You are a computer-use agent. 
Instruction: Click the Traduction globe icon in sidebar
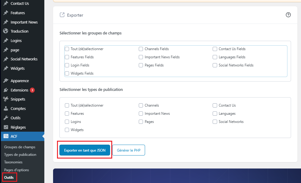click(x=5, y=31)
